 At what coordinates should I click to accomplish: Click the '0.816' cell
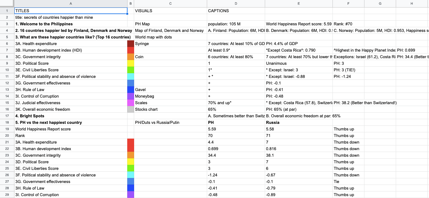(x=299, y=149)
